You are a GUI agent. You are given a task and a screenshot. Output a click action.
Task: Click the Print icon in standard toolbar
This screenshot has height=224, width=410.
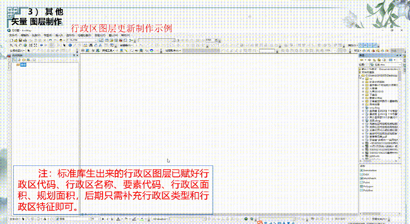pos(25,40)
